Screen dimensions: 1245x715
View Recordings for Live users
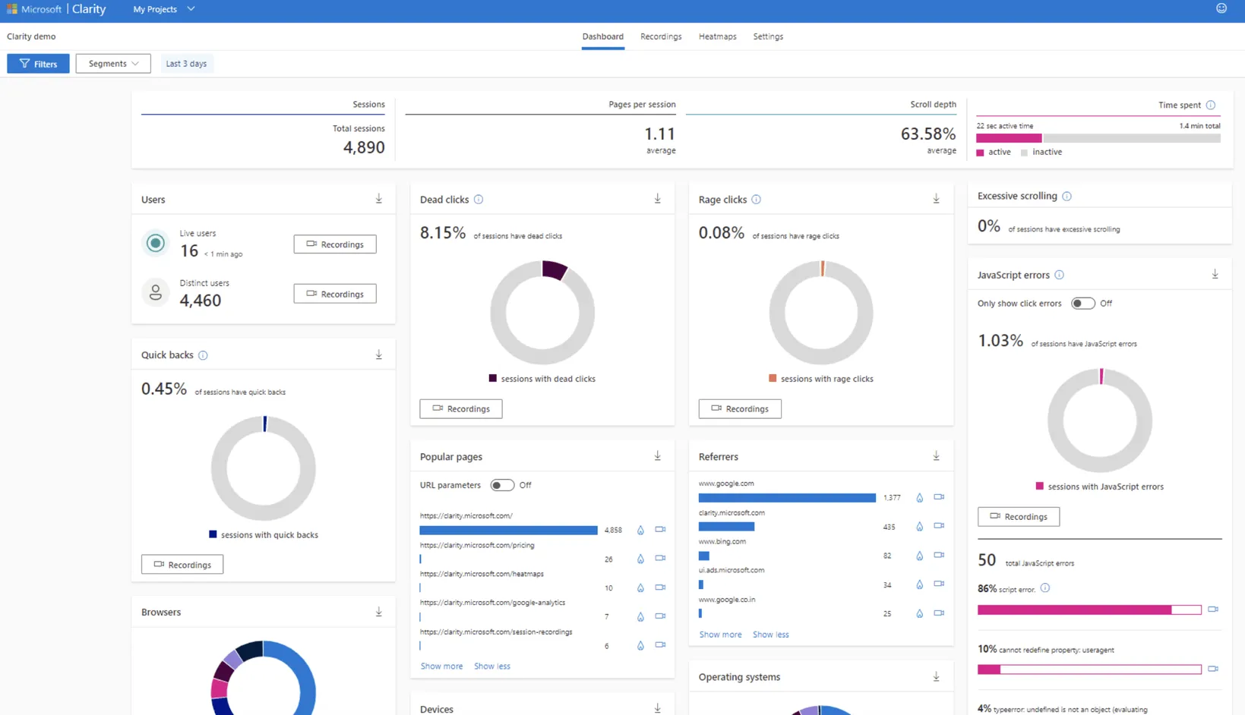[x=335, y=244]
